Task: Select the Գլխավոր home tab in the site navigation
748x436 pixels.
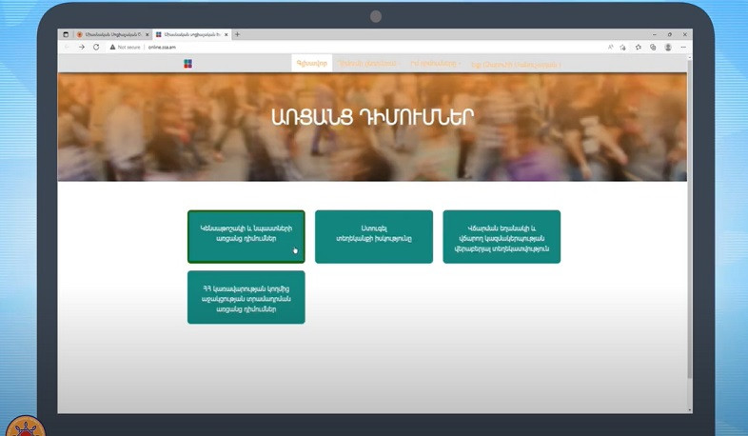Action: (x=312, y=63)
